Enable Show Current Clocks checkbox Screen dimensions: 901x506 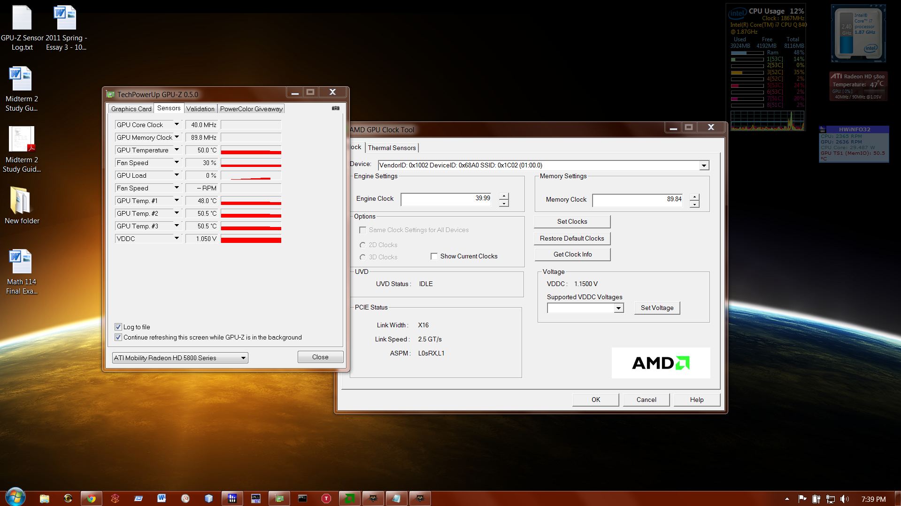[x=434, y=256]
